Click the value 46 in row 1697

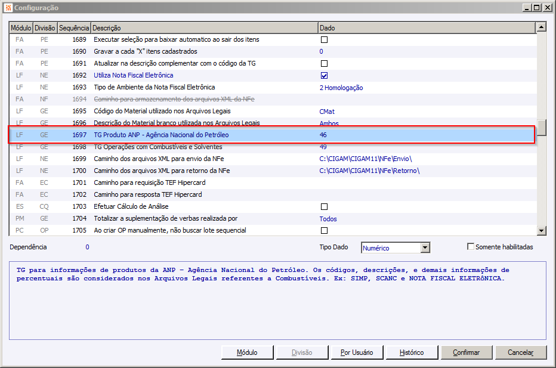(x=323, y=135)
